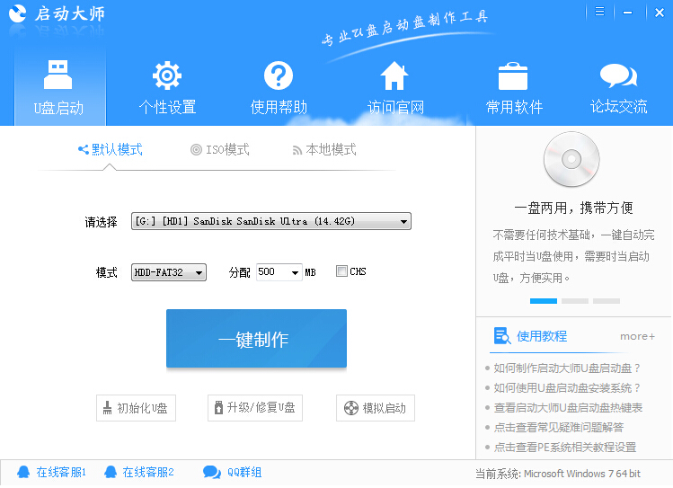Open the more+ tutorials link
The width and height of the screenshot is (673, 488).
pos(637,336)
